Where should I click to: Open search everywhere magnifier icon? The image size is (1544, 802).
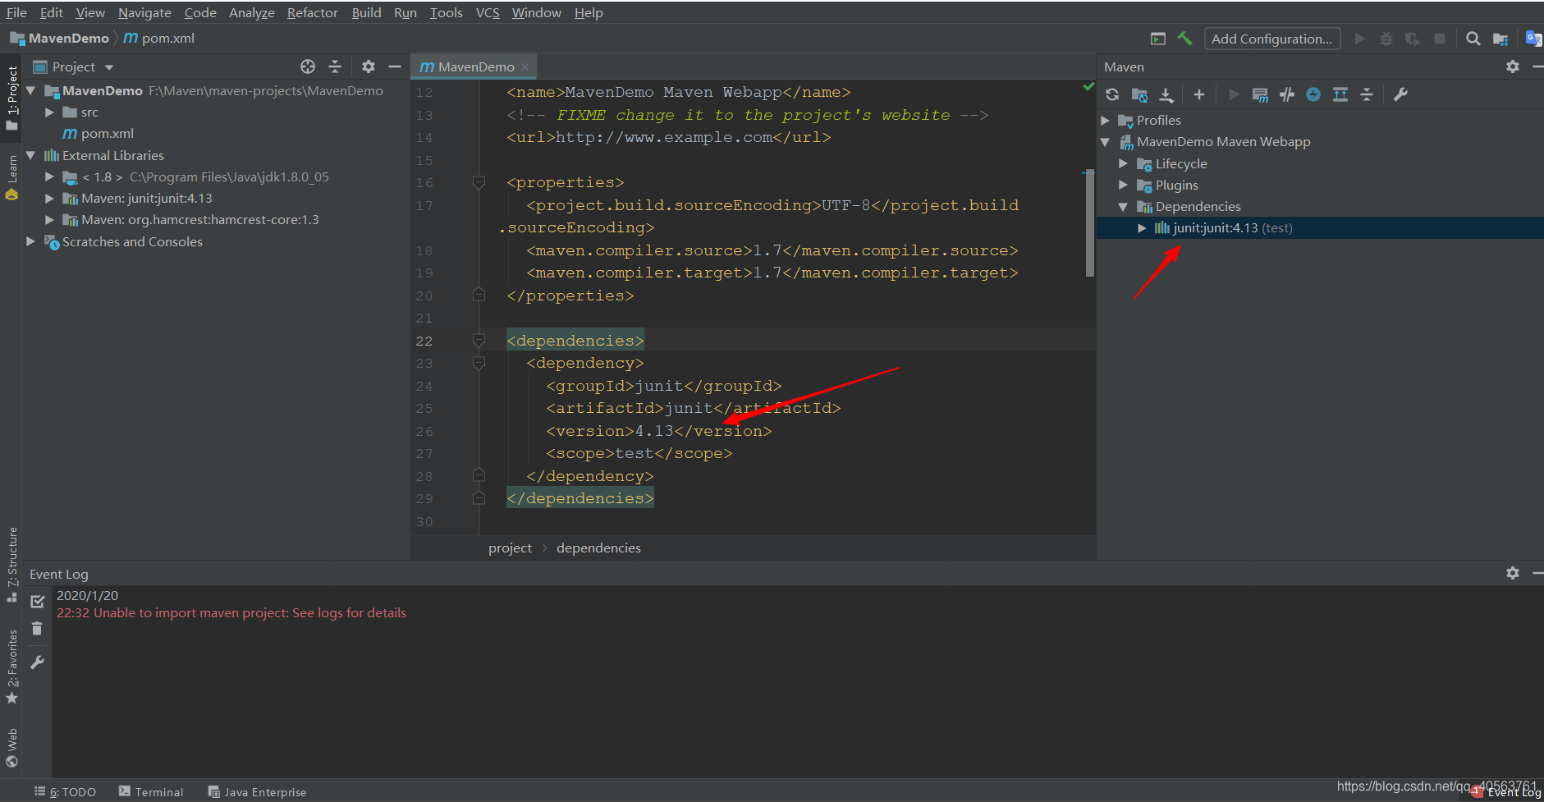[x=1473, y=39]
